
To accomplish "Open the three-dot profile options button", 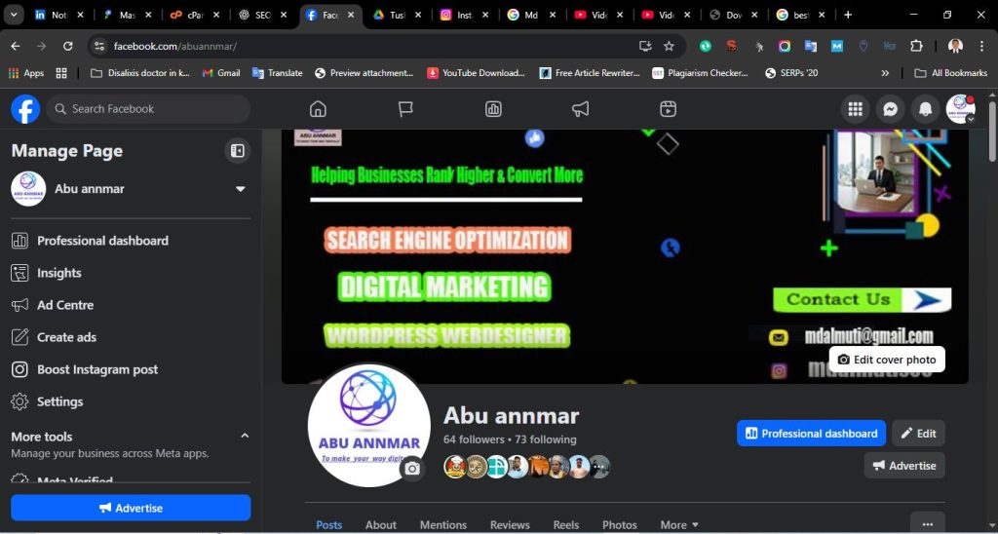I will click(x=928, y=524).
